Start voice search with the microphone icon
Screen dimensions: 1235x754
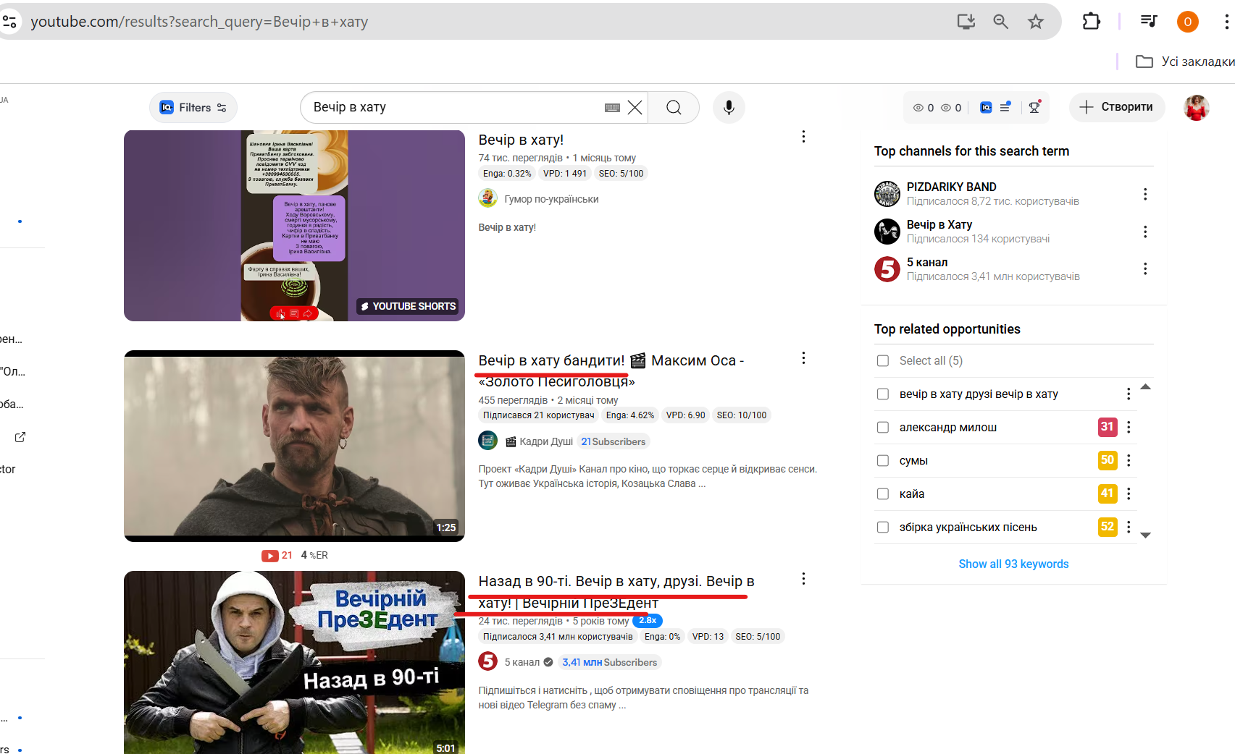[x=729, y=108]
